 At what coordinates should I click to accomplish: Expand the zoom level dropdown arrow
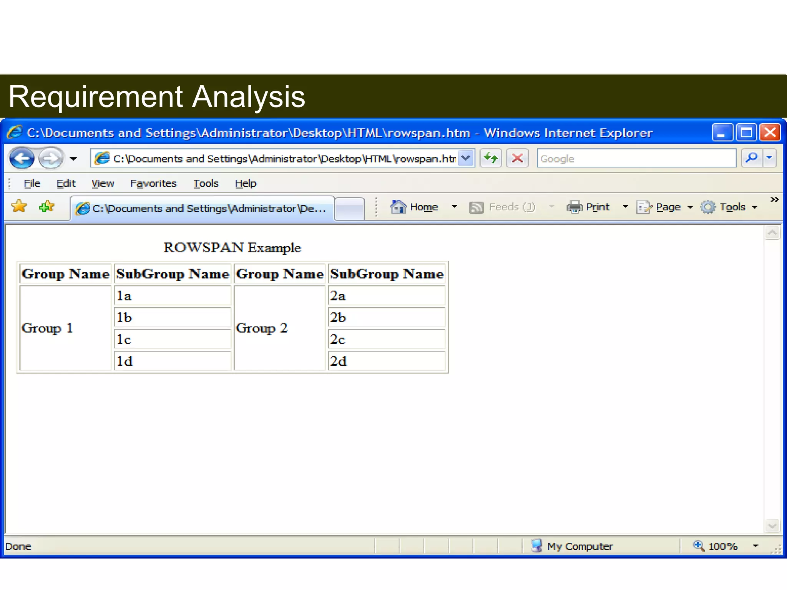pyautogui.click(x=755, y=546)
